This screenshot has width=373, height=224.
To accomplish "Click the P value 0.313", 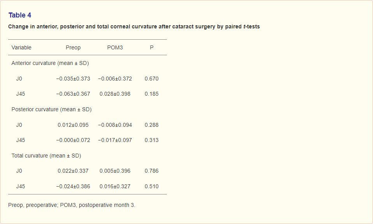I will [152, 140].
